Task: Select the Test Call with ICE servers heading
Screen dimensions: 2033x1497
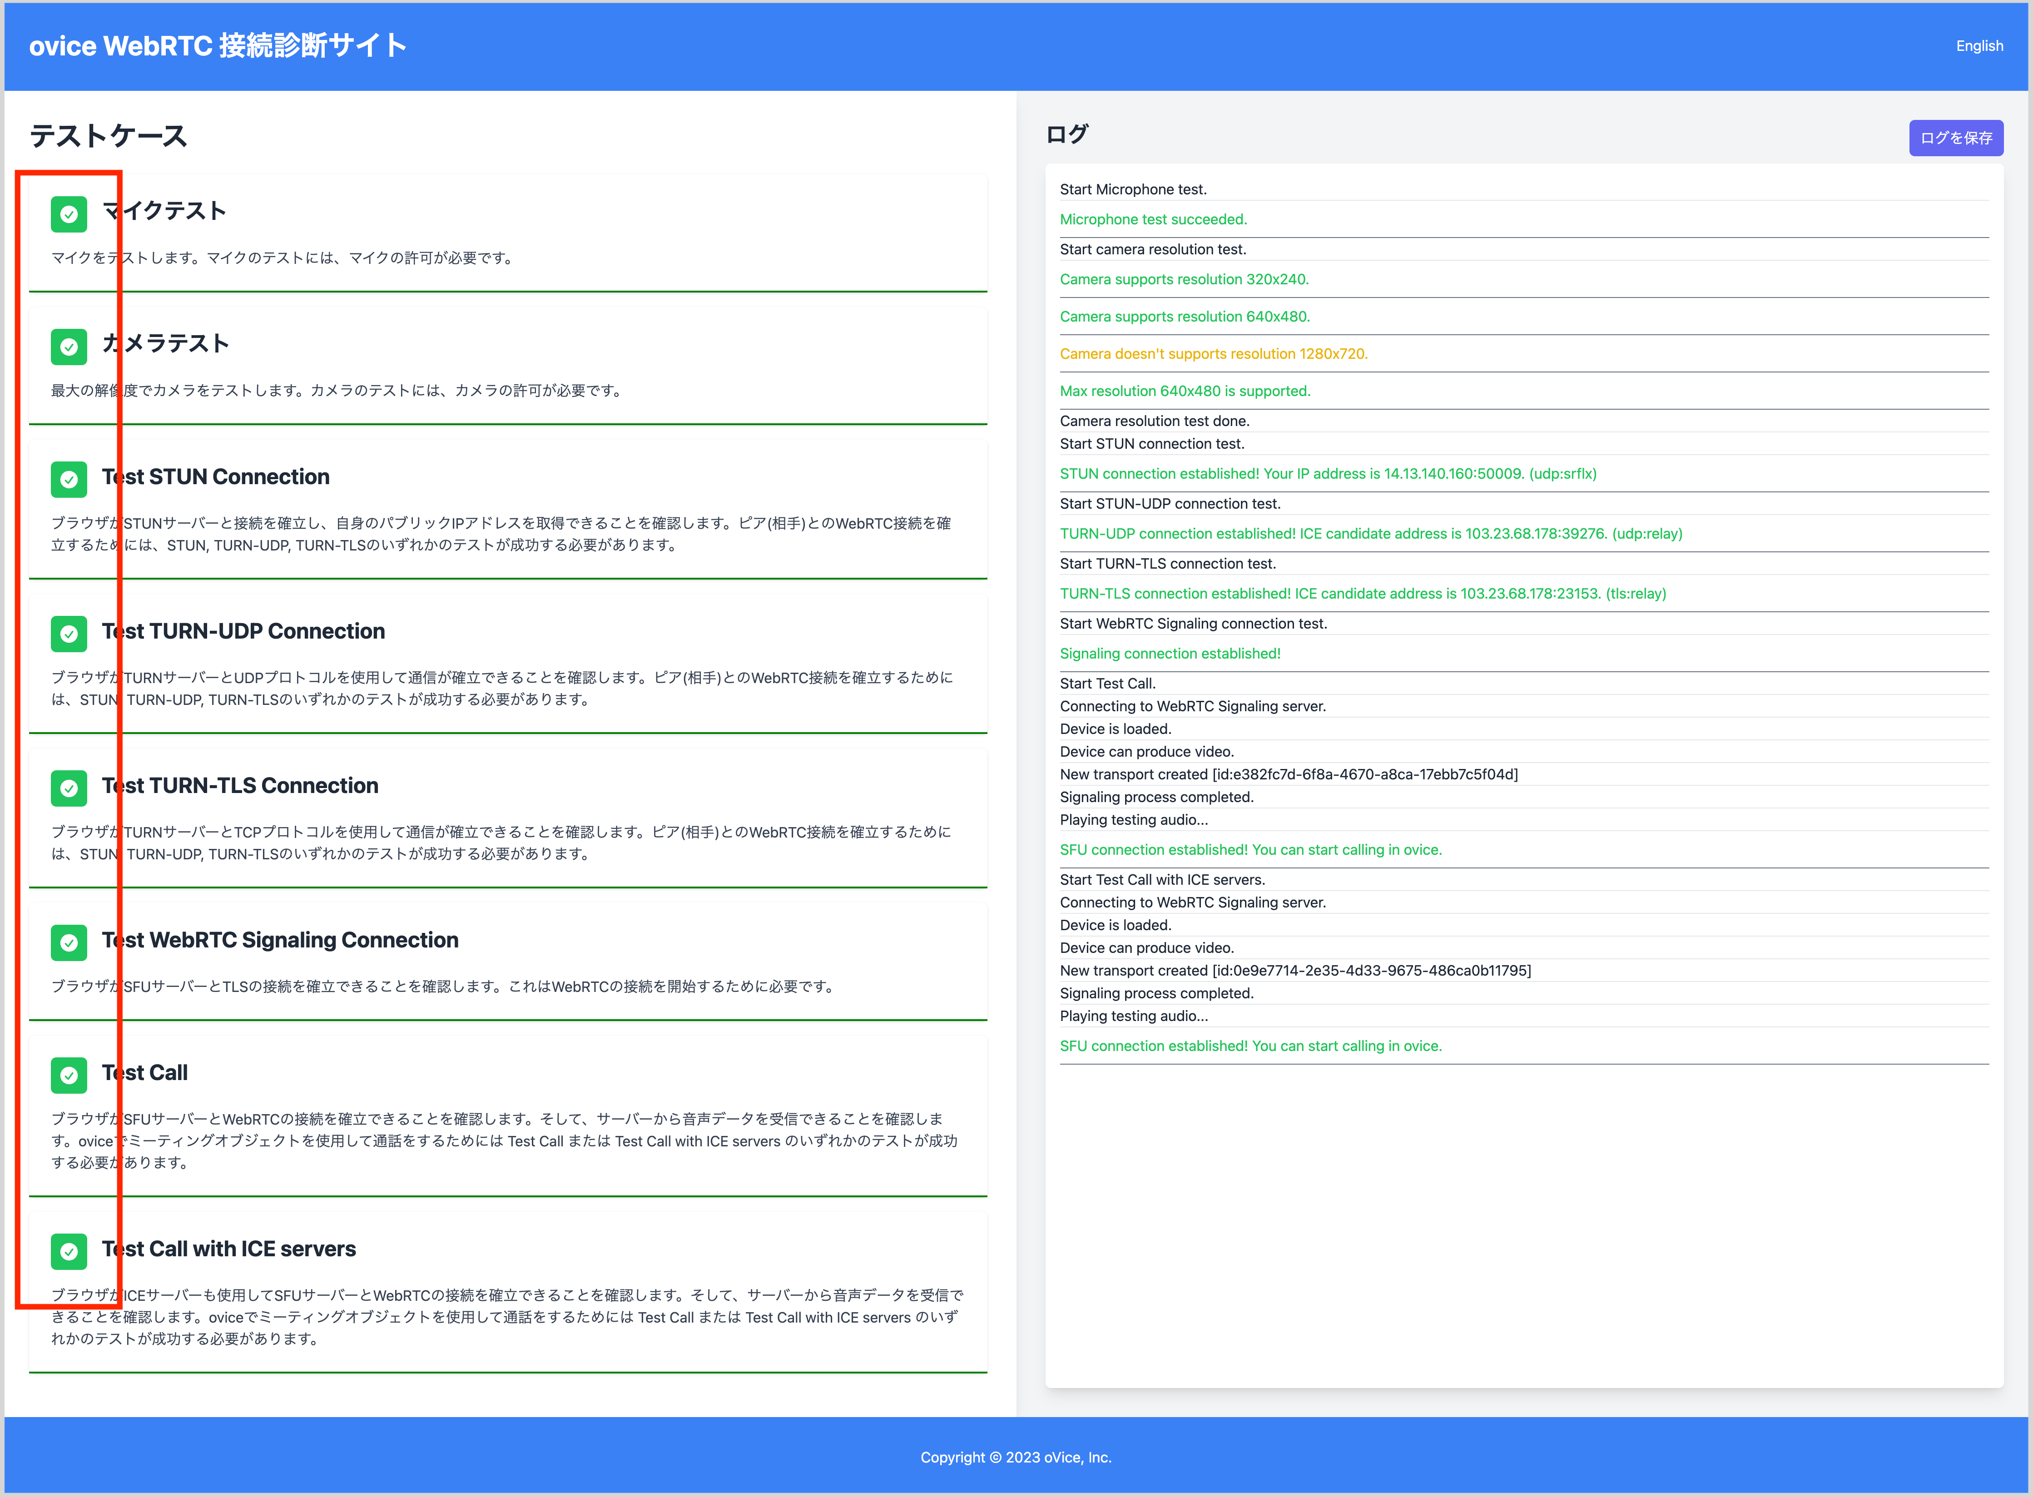Action: [x=229, y=1249]
